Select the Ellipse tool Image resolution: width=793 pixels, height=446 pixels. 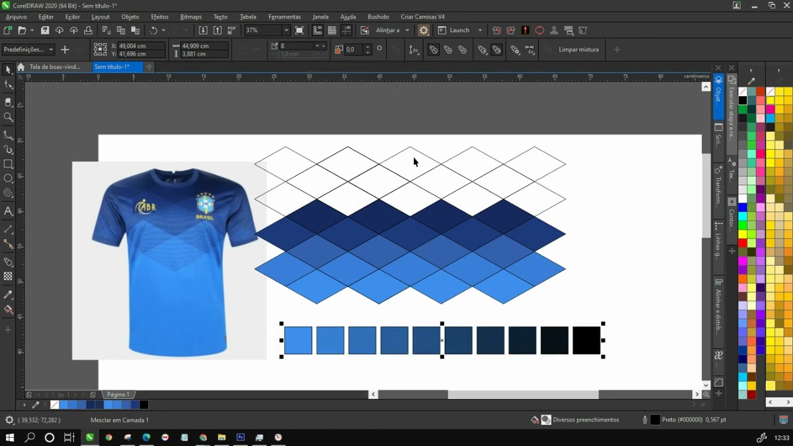coord(8,178)
